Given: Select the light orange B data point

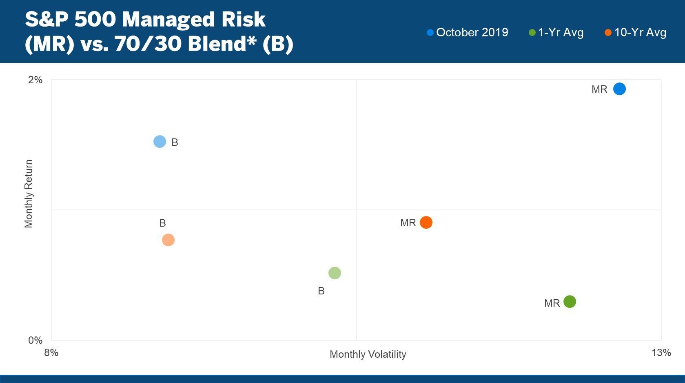Looking at the screenshot, I should click(x=168, y=240).
